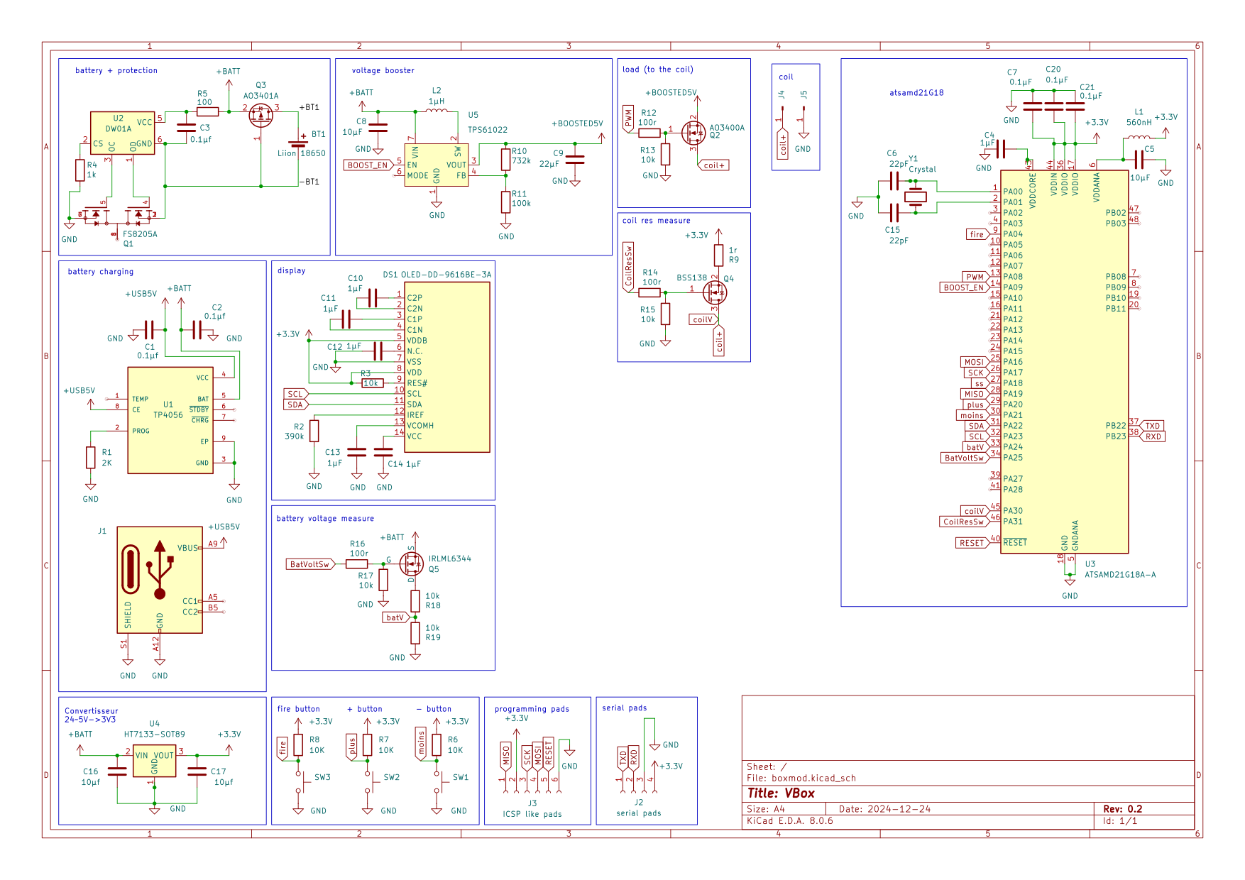The width and height of the screenshot is (1245, 880).
Task: Select the R2 390k resistor
Action: (x=314, y=431)
